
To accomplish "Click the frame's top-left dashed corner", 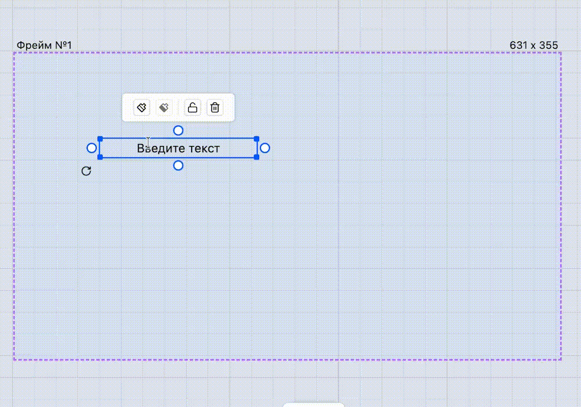I will point(14,53).
